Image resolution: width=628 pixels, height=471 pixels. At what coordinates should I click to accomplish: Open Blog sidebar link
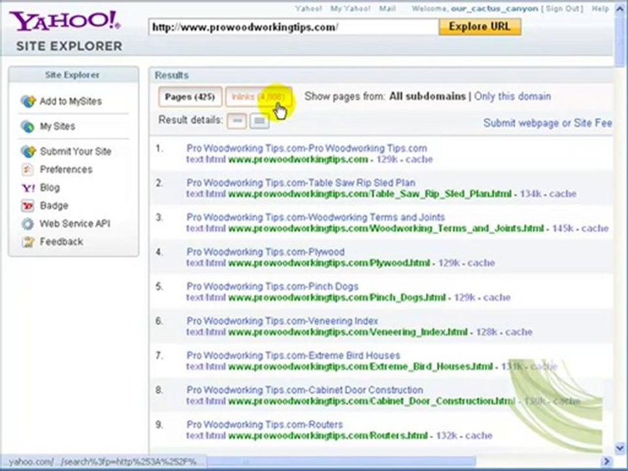tap(50, 188)
